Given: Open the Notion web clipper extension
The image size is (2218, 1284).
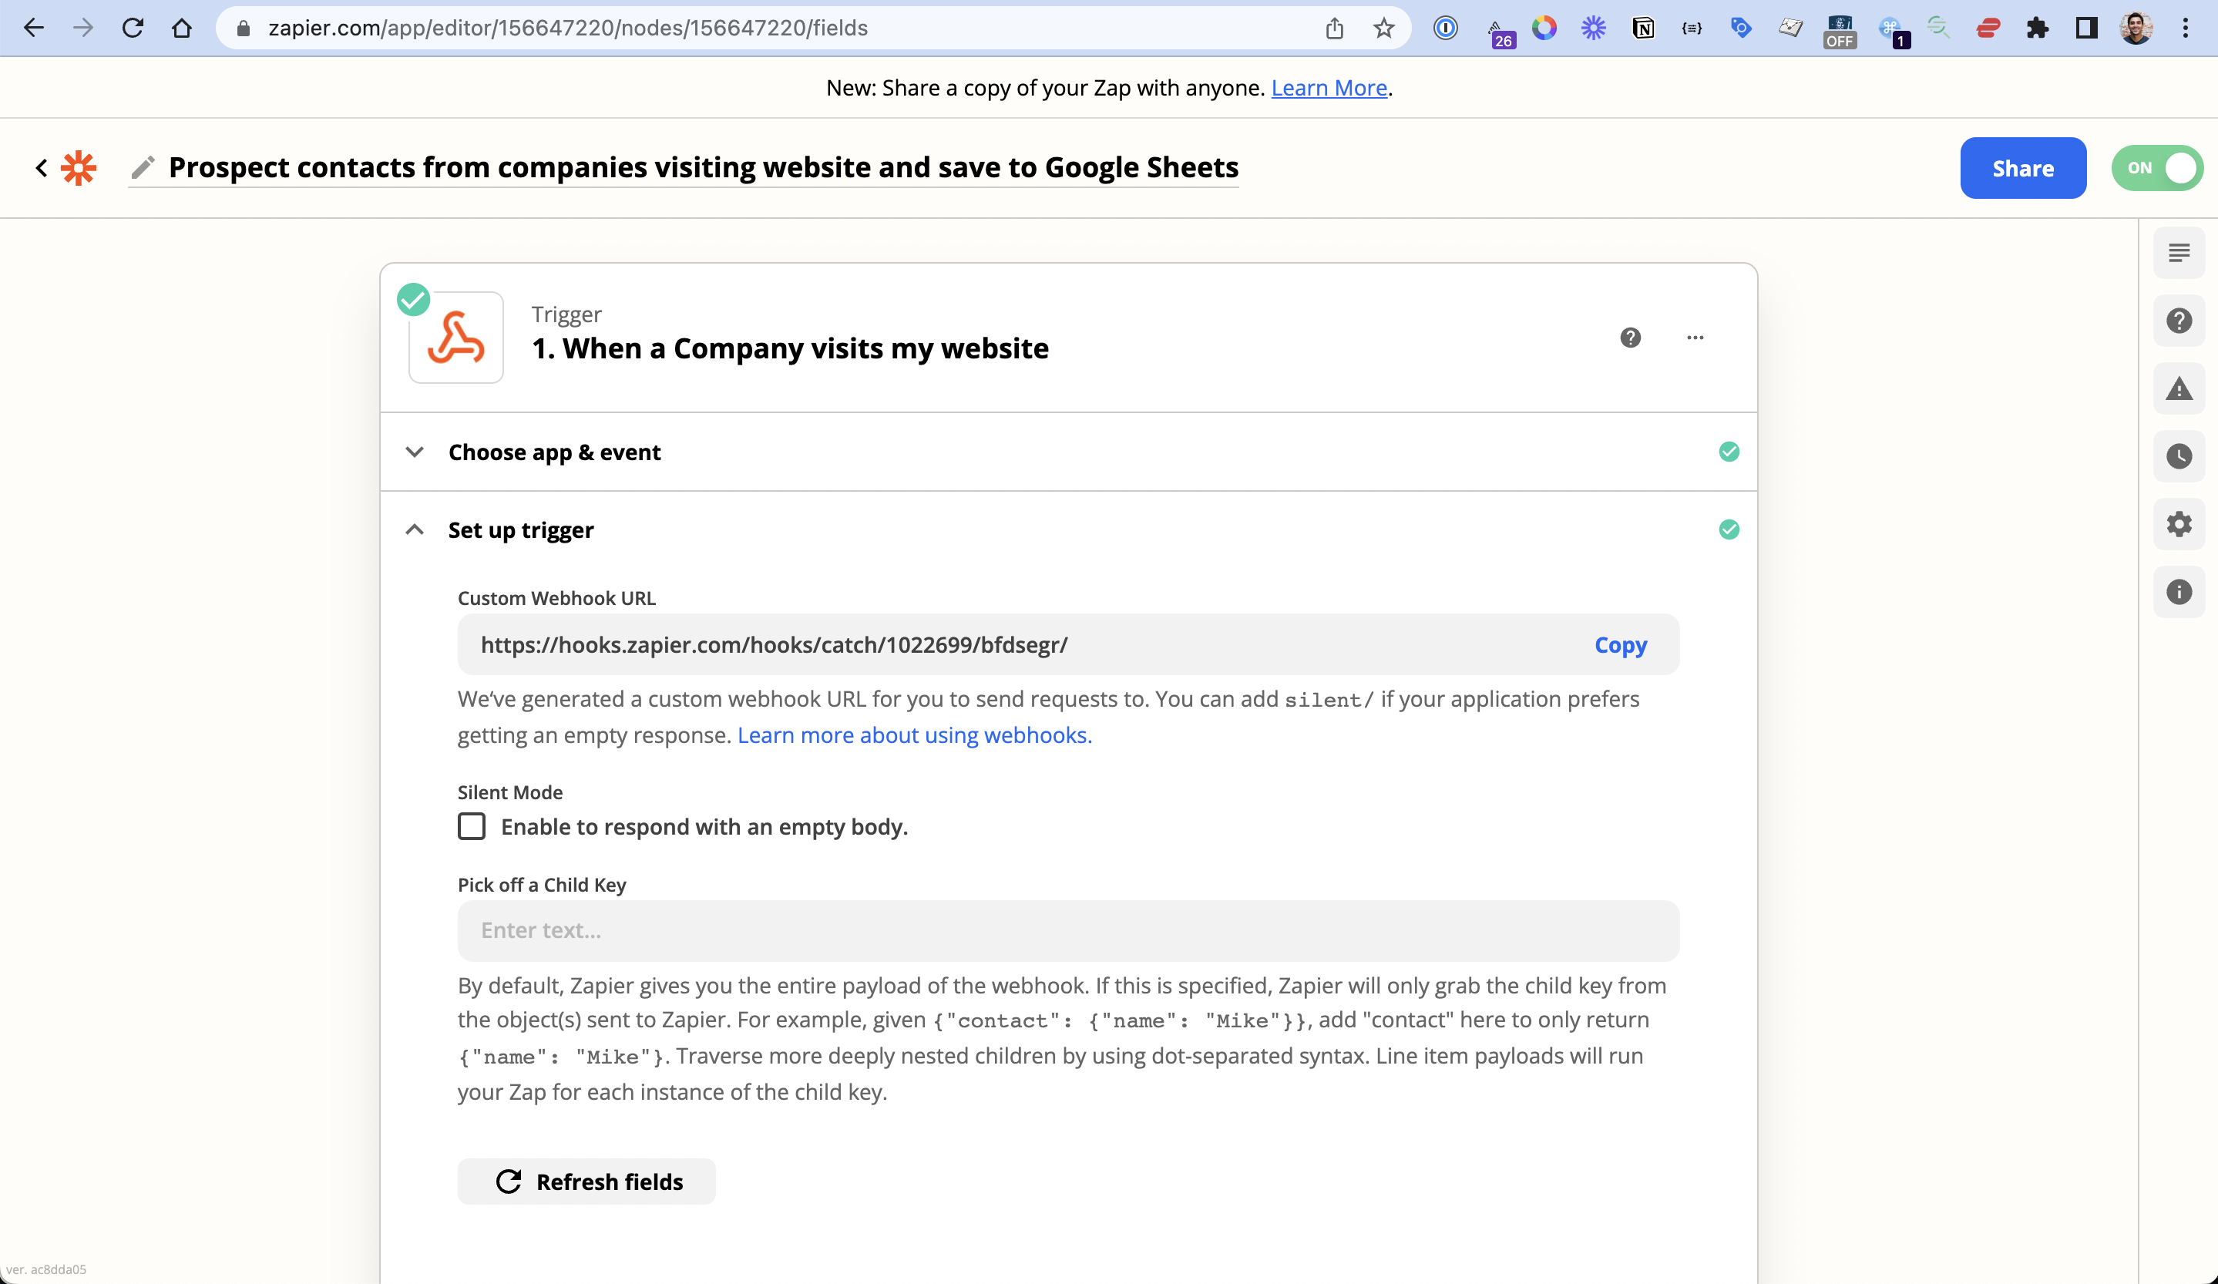Looking at the screenshot, I should 1642,29.
